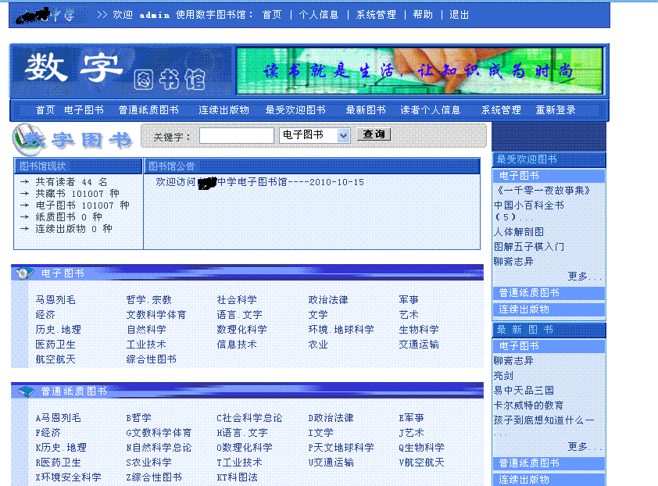This screenshot has width=658, height=486.
Task: Expand 普通纸质图书 tab under 最受欢迎图书 sidebar
Action: [529, 293]
